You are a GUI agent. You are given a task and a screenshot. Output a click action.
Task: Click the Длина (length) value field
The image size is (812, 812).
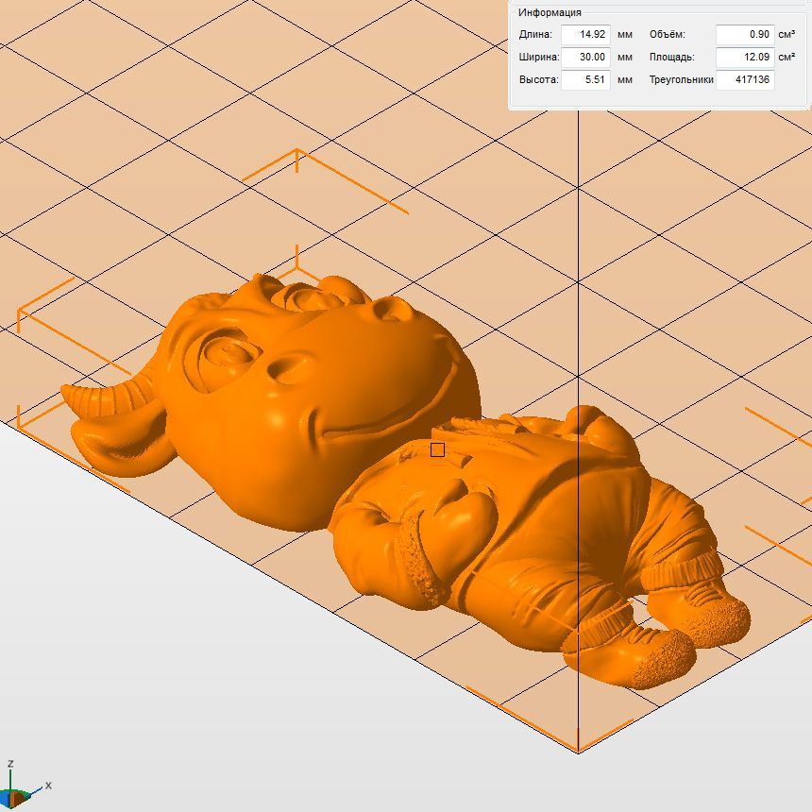click(x=585, y=34)
